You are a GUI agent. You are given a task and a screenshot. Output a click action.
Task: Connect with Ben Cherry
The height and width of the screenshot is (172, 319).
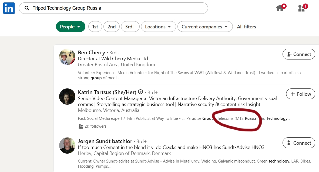299,54
